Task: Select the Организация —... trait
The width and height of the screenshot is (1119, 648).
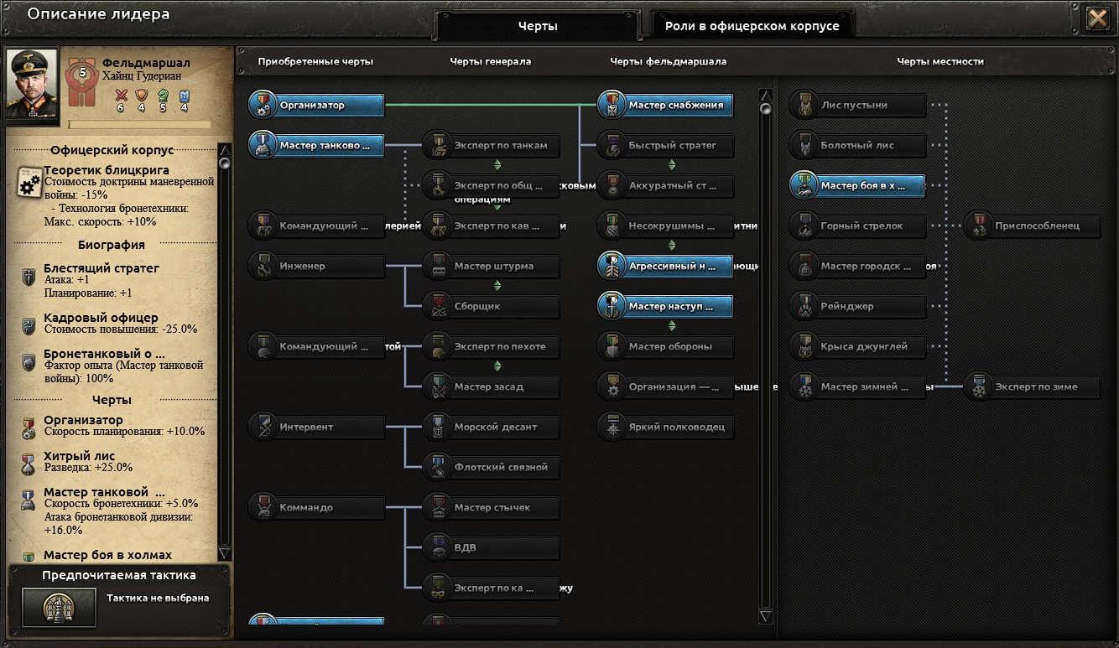Action: (x=666, y=386)
